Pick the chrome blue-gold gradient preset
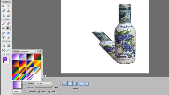Screen dimensions: 169x95 tap(37, 70)
